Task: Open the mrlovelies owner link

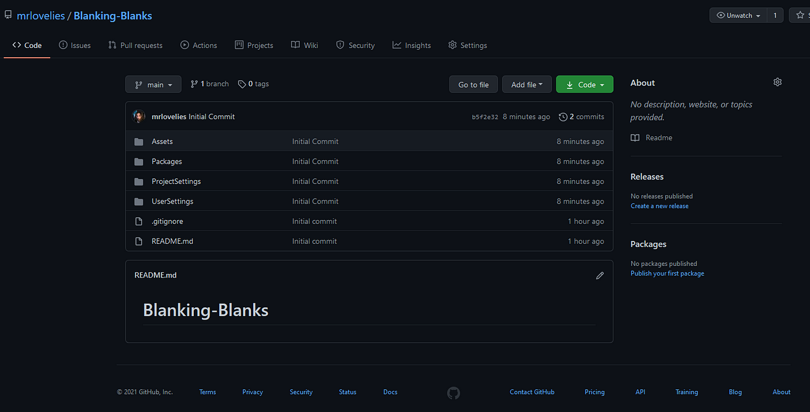Action: 41,16
